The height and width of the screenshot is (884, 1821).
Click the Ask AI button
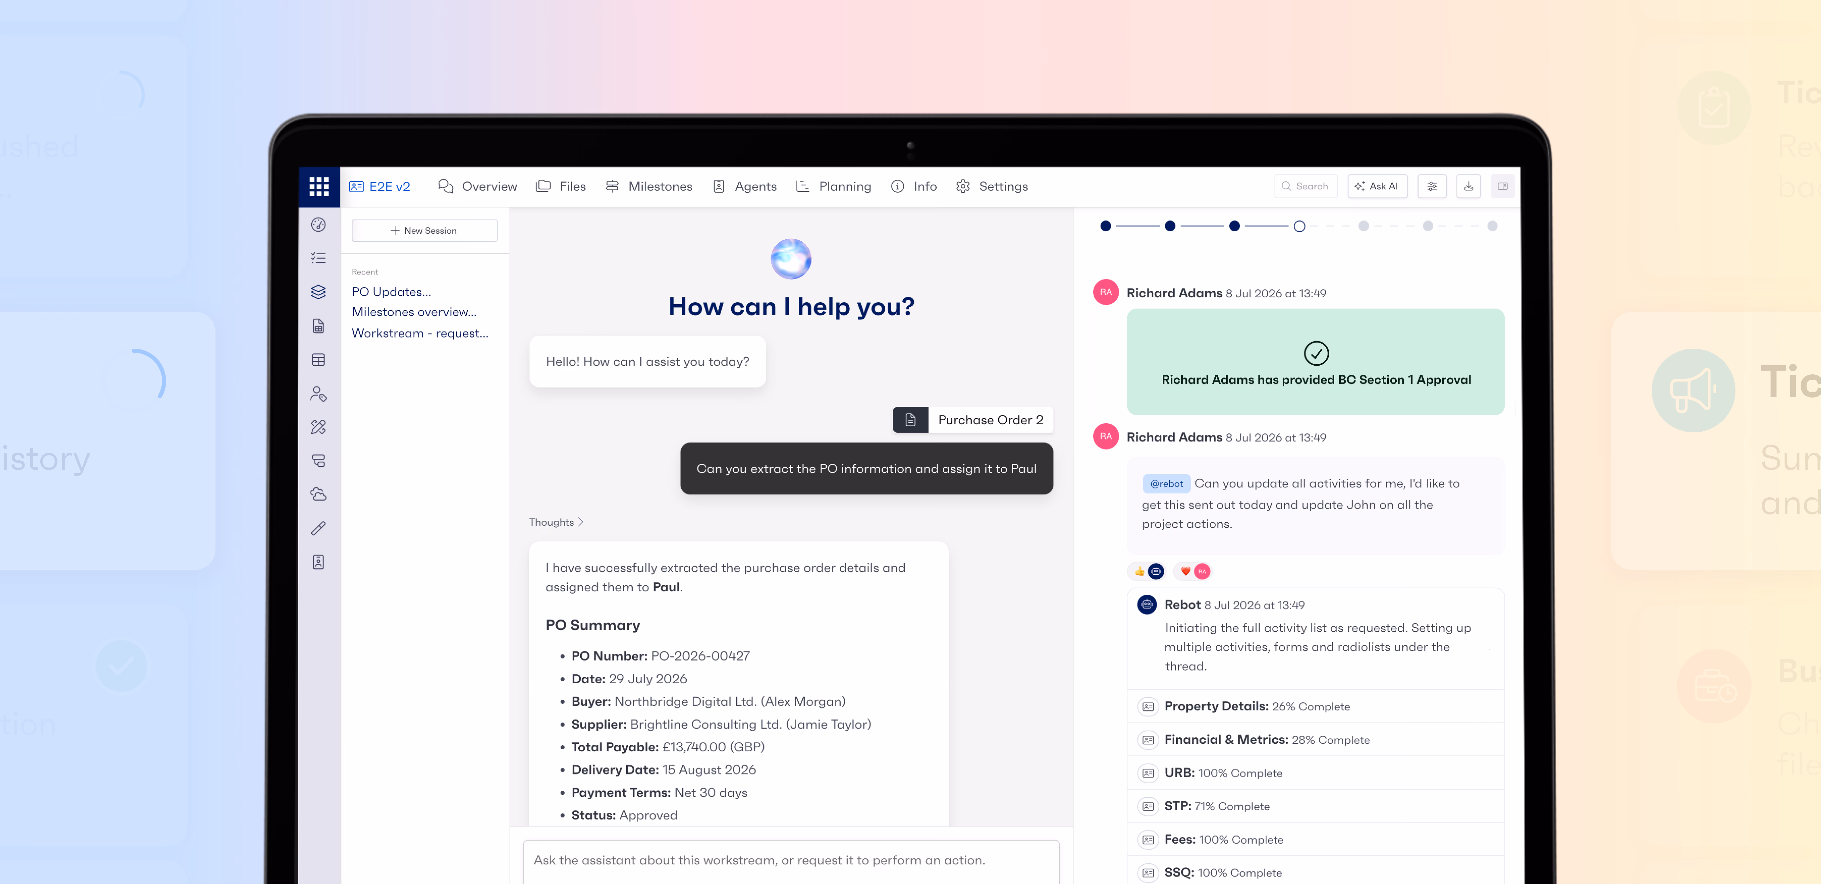point(1377,186)
